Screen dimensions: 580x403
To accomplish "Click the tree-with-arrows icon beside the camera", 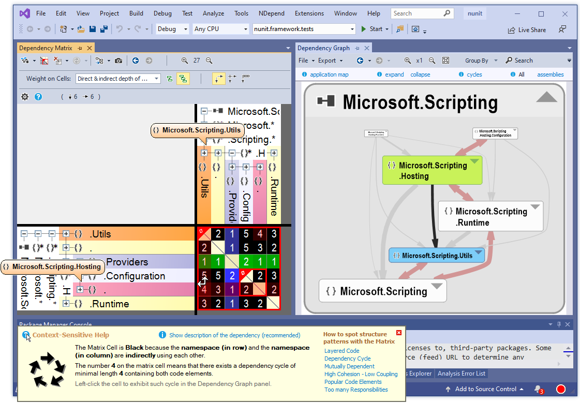I will (x=99, y=61).
